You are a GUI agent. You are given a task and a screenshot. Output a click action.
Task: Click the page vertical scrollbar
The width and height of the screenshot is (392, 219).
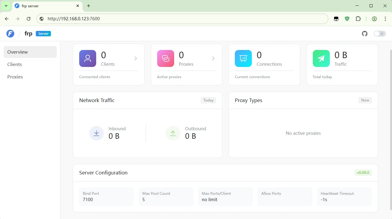point(390,130)
